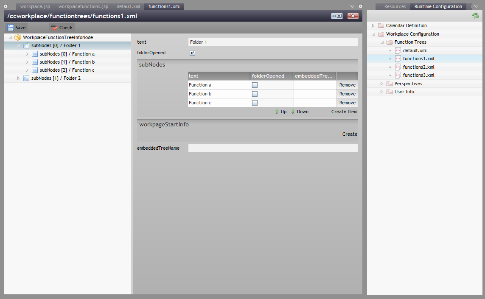485x299 pixels.
Task: Click the Save disk icon
Action: [x=11, y=28]
